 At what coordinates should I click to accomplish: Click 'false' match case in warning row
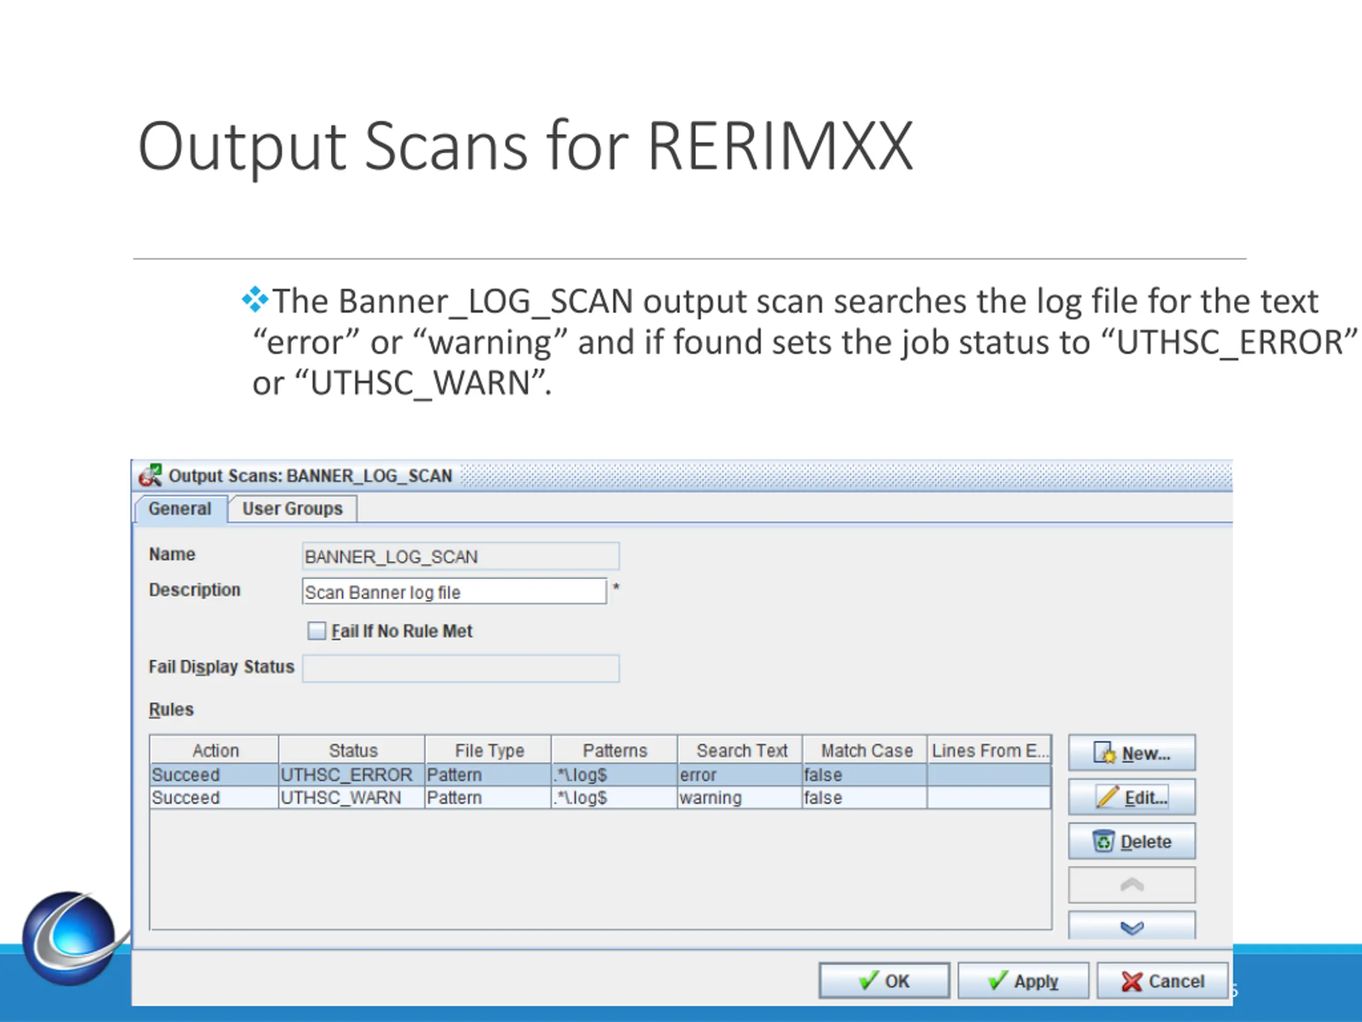click(865, 797)
